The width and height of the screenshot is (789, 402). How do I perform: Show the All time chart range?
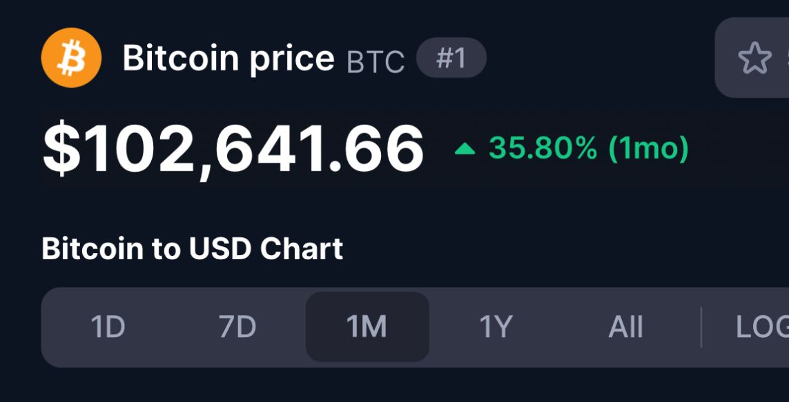(625, 327)
